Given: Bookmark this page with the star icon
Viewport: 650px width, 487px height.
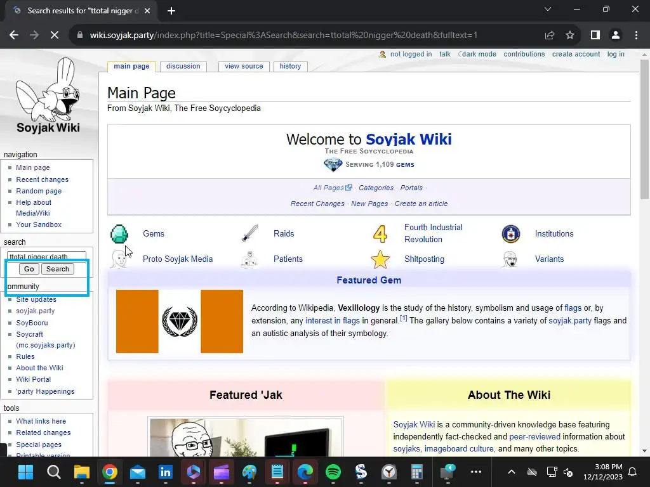Looking at the screenshot, I should pyautogui.click(x=570, y=36).
